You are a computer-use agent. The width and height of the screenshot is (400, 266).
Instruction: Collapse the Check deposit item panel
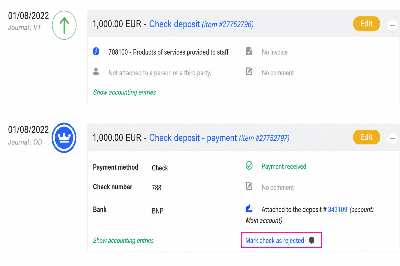tap(392, 25)
